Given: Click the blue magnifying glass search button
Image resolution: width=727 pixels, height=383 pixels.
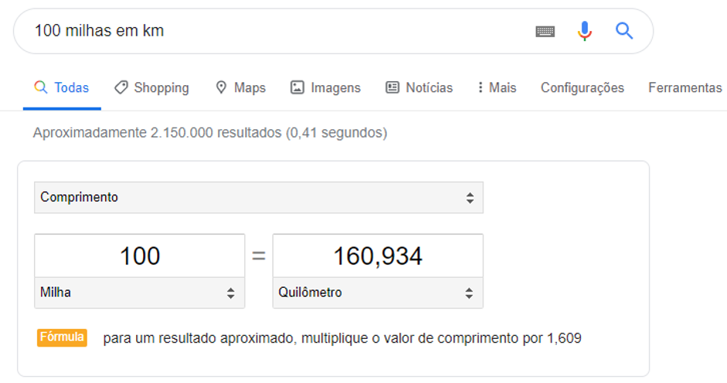Looking at the screenshot, I should pos(624,31).
